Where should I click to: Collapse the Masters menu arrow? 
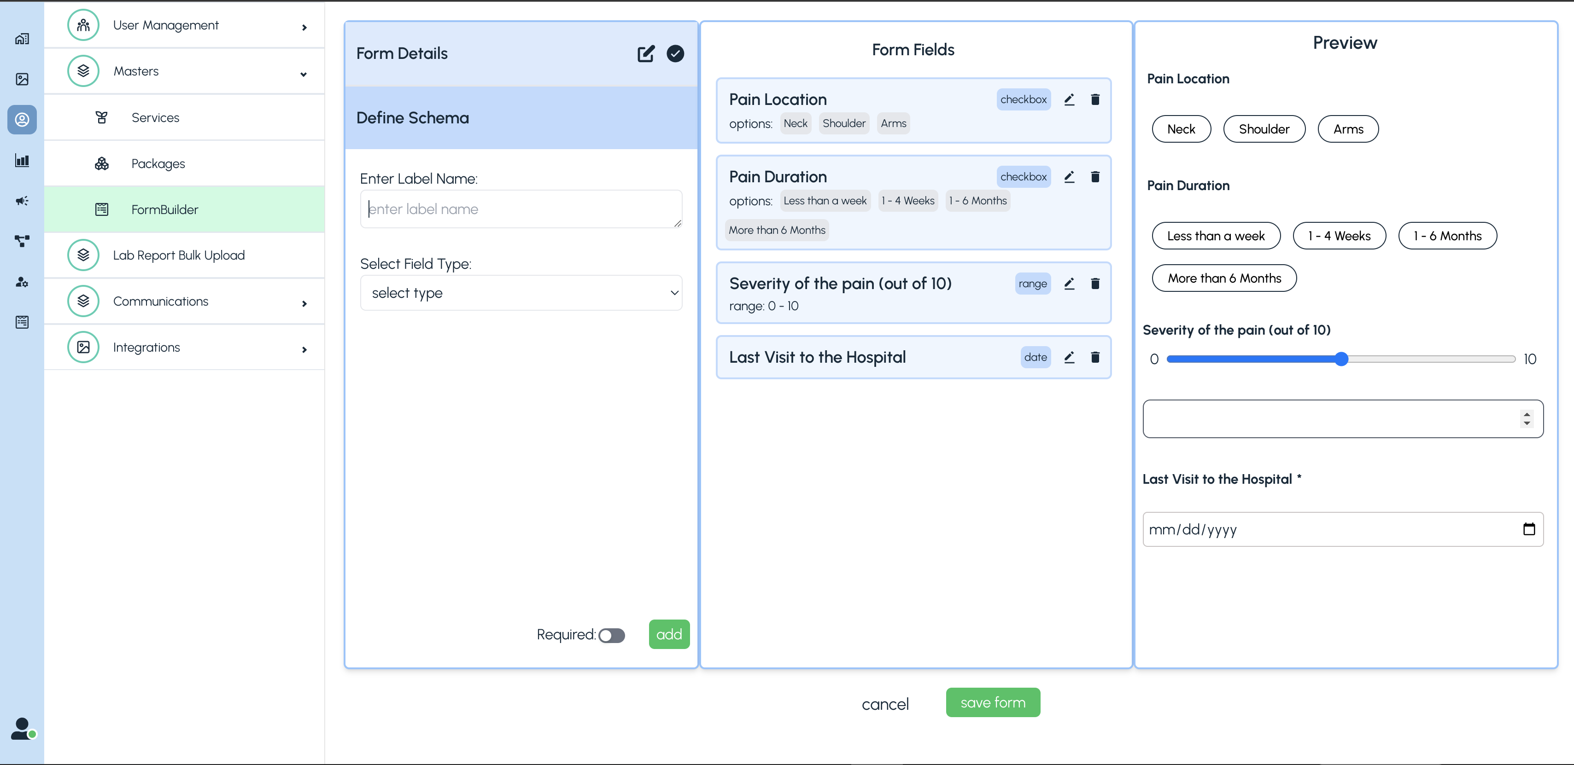(x=304, y=75)
